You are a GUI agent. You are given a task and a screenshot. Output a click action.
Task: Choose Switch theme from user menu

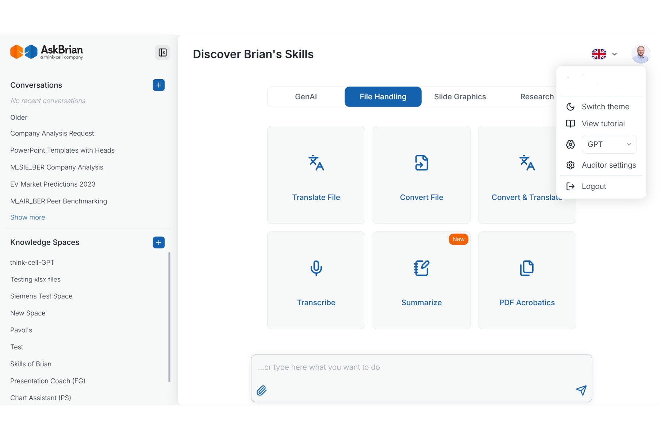point(601,107)
